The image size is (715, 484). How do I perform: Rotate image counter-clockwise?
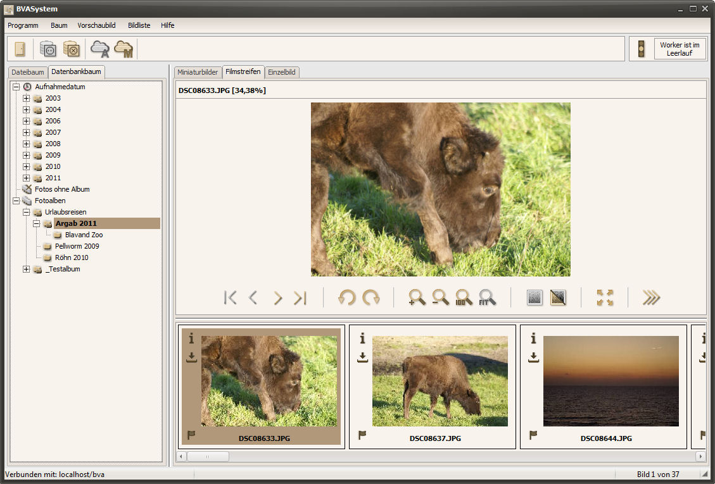[x=346, y=298]
